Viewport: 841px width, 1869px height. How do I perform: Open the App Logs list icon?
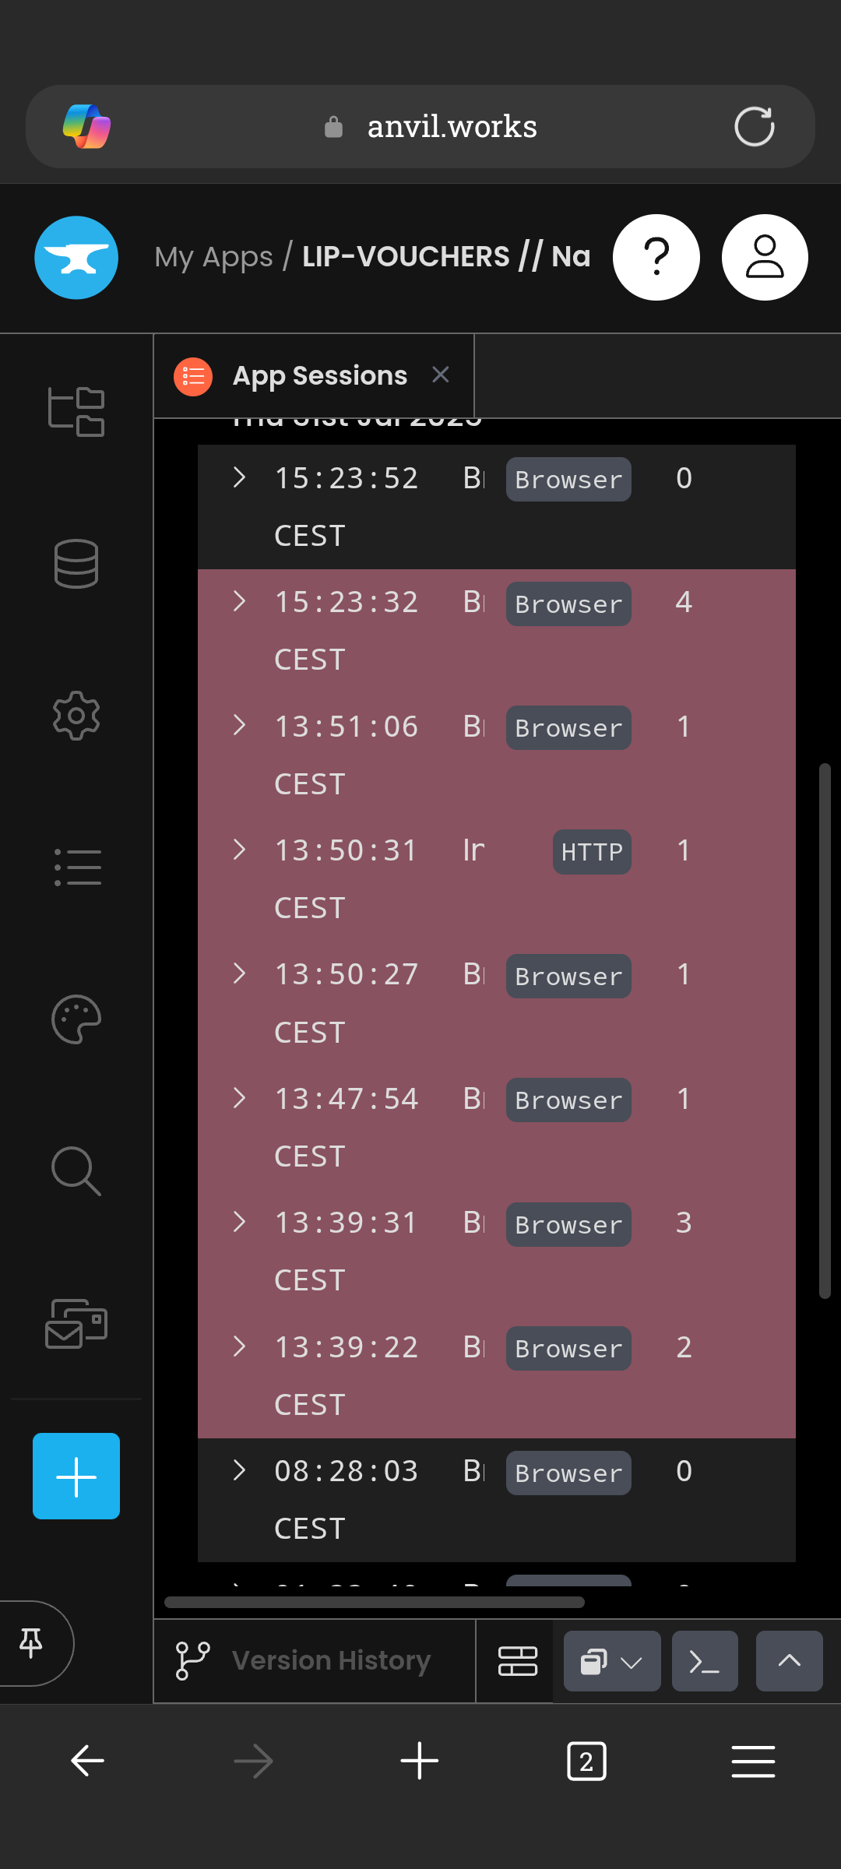coord(76,867)
